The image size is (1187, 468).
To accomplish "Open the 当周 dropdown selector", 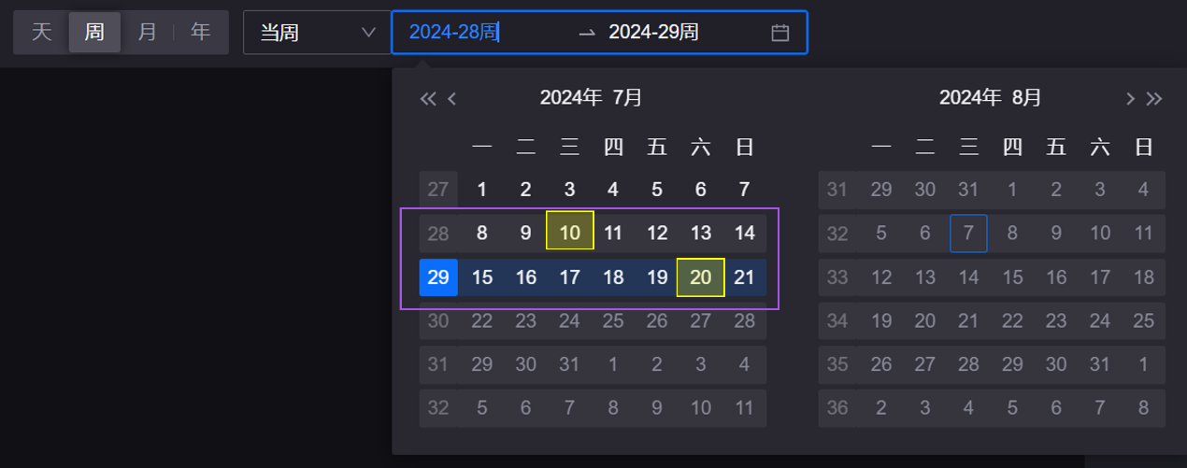I will [317, 33].
